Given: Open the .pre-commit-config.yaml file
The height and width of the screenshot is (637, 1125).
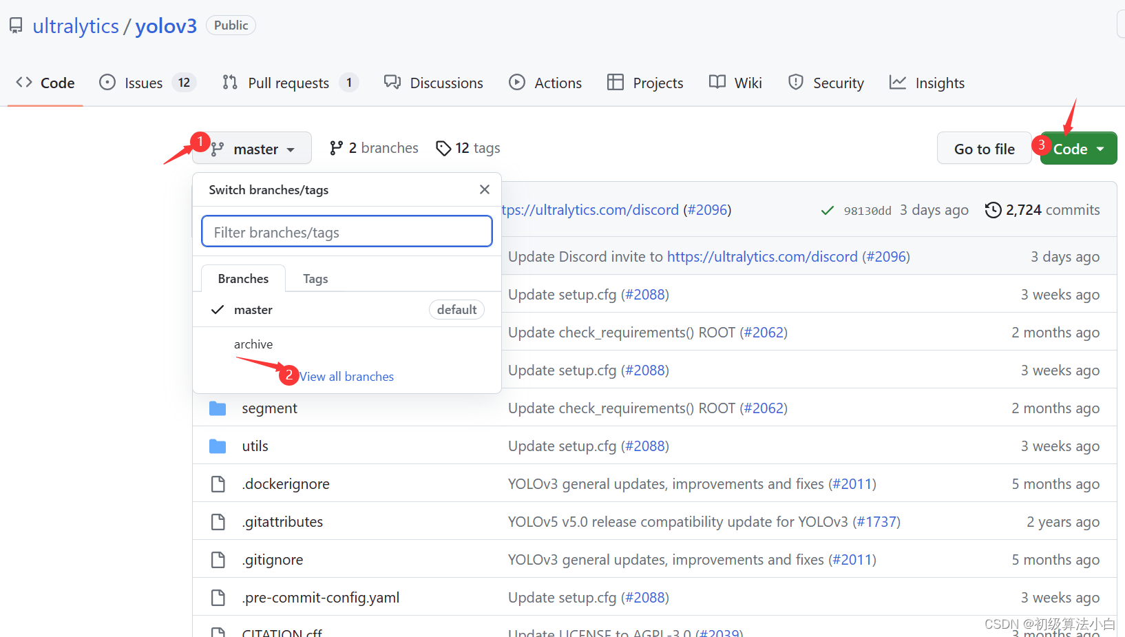Looking at the screenshot, I should click(x=321, y=597).
